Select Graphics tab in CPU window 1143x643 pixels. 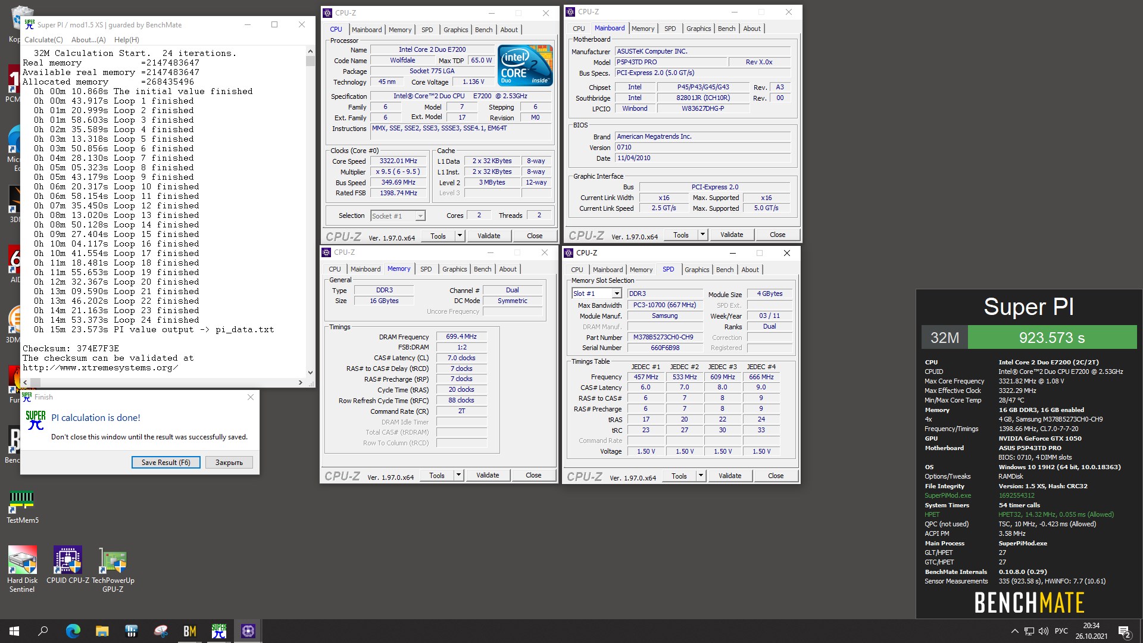456,30
